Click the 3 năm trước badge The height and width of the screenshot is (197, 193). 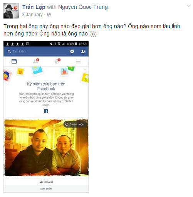tap(76, 125)
